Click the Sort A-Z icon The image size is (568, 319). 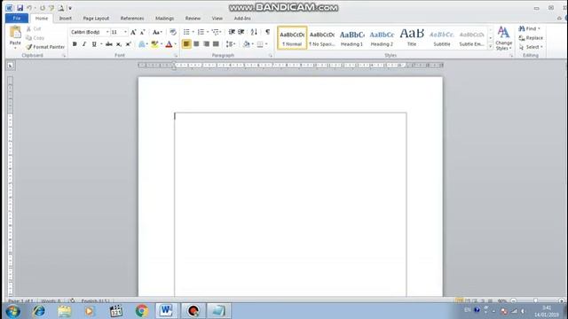pyautogui.click(x=254, y=32)
